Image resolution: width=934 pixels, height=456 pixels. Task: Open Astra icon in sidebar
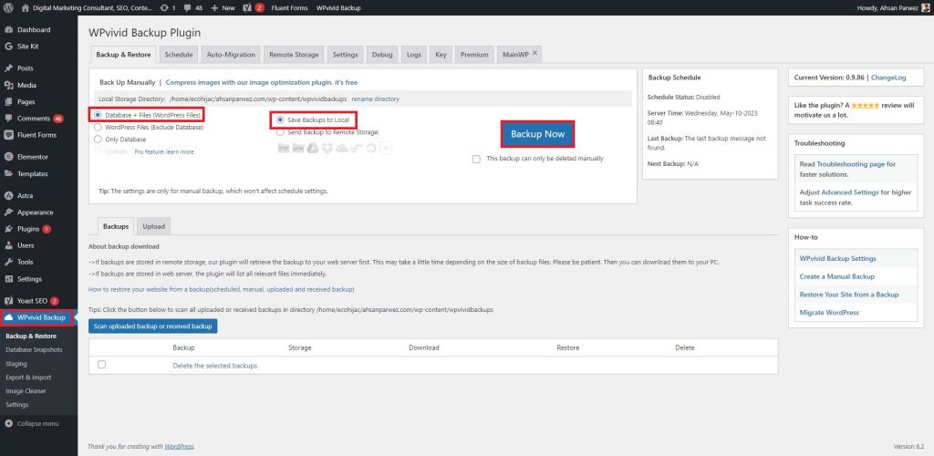[x=8, y=196]
